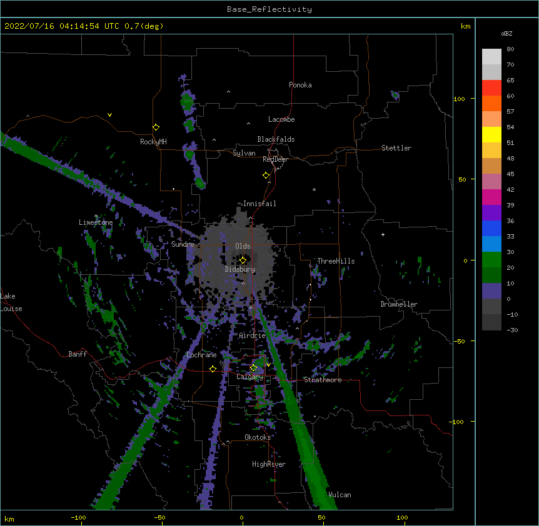
Task: Click the Lake Louise label
Action: (x=10, y=302)
